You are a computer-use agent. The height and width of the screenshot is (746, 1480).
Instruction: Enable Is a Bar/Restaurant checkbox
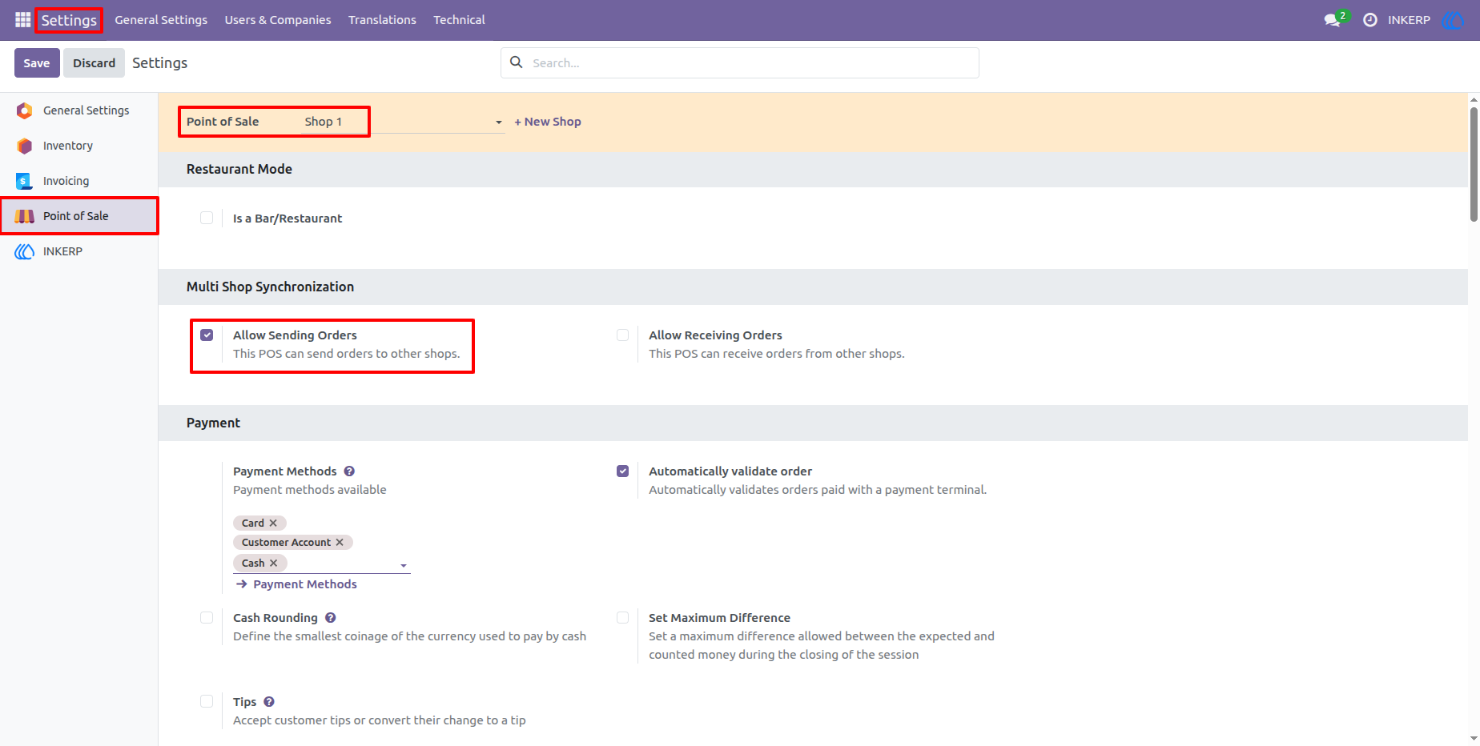click(207, 218)
